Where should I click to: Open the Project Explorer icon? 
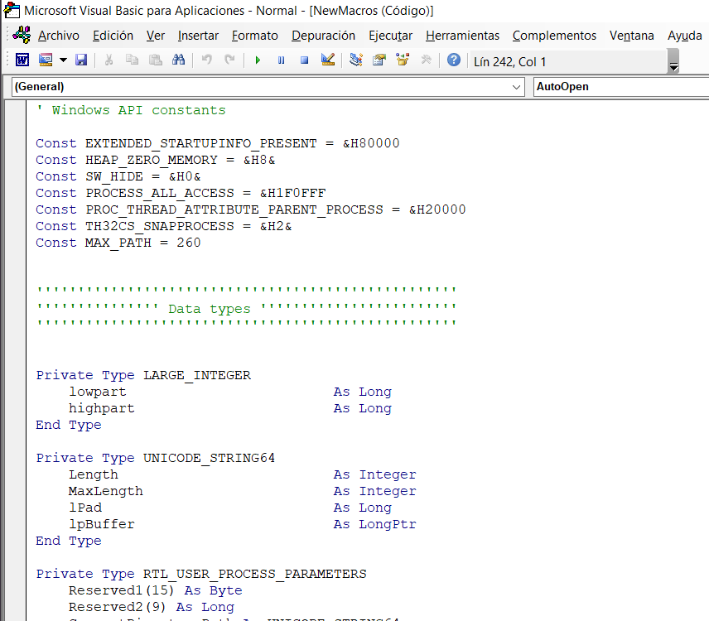coord(356,60)
